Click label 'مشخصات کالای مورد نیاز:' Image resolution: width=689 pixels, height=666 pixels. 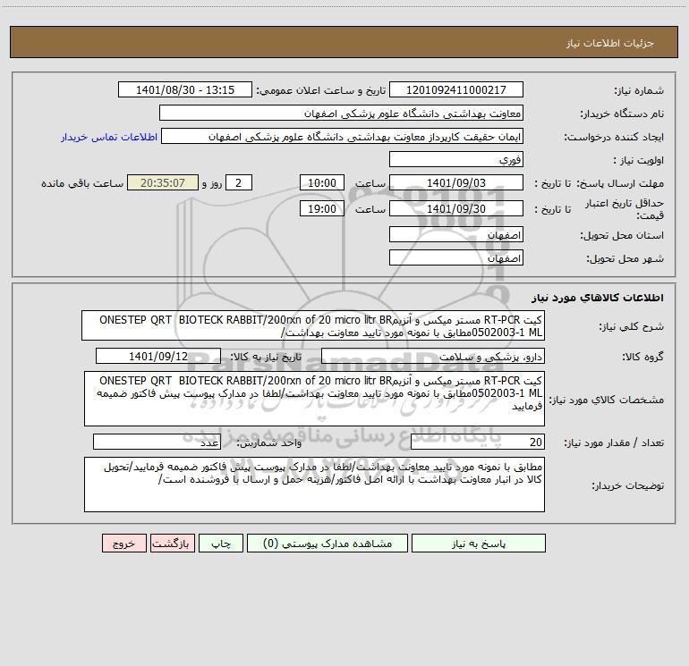pyautogui.click(x=607, y=400)
